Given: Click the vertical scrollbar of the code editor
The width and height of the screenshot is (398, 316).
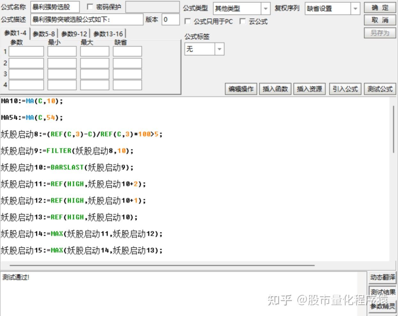Looking at the screenshot, I should 394,129.
